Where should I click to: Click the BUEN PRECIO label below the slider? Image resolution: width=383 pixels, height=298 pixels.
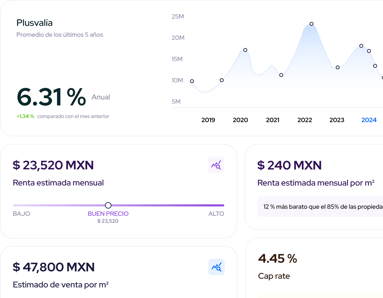tap(108, 214)
